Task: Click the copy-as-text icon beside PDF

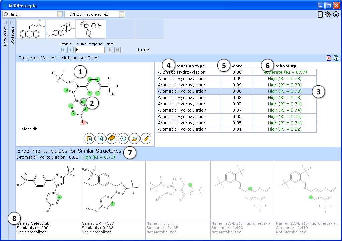Action: [x=336, y=58]
